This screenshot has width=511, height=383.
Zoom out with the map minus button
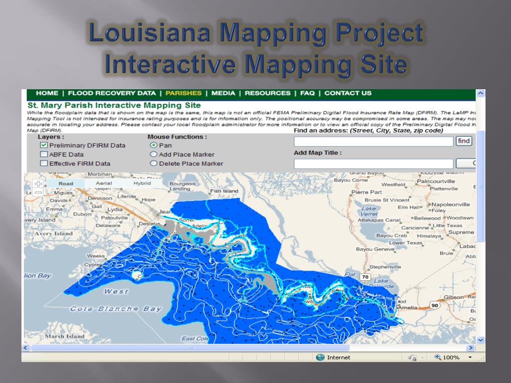click(38, 192)
